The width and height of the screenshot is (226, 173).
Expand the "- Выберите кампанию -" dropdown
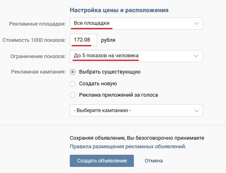coord(136,110)
